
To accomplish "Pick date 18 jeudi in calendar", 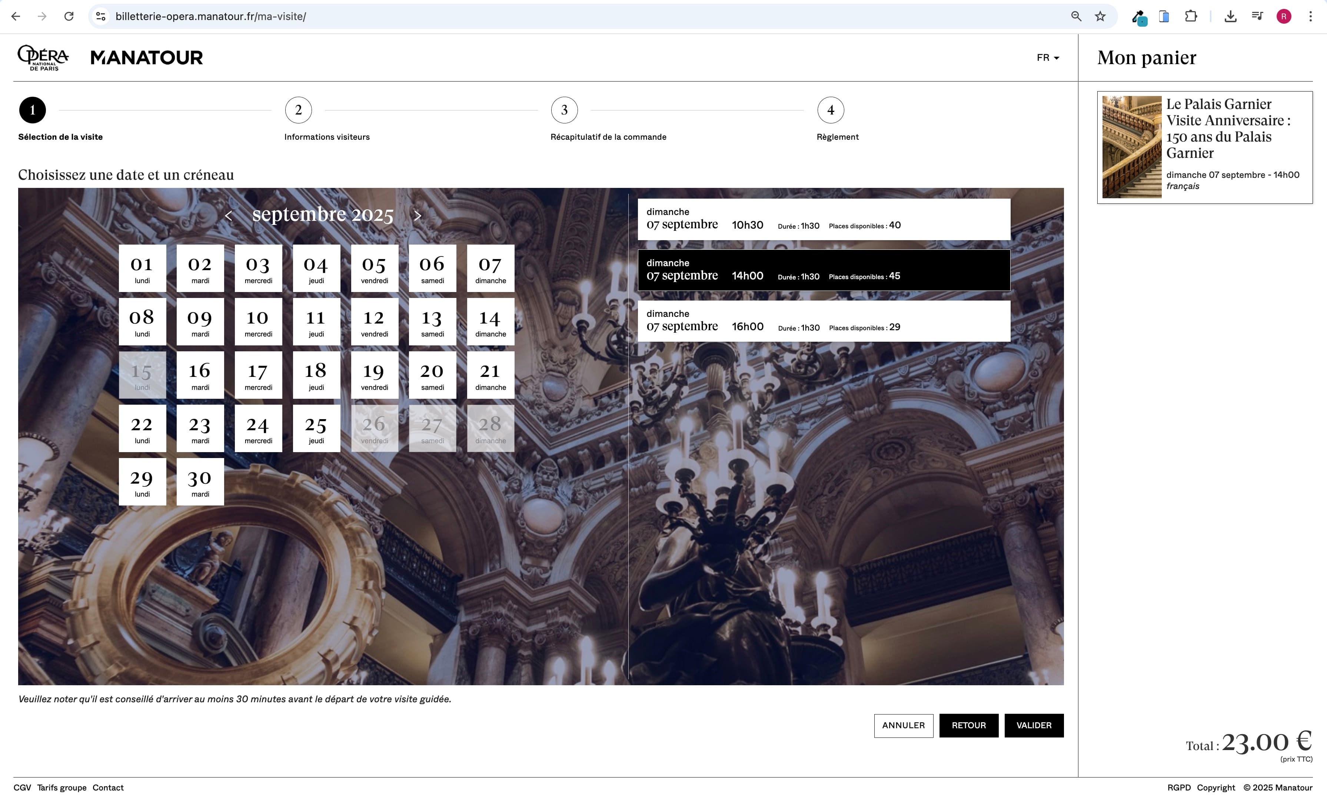I will point(316,375).
